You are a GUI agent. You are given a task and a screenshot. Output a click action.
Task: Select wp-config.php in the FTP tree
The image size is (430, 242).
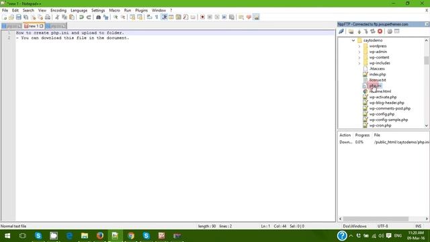(x=382, y=114)
